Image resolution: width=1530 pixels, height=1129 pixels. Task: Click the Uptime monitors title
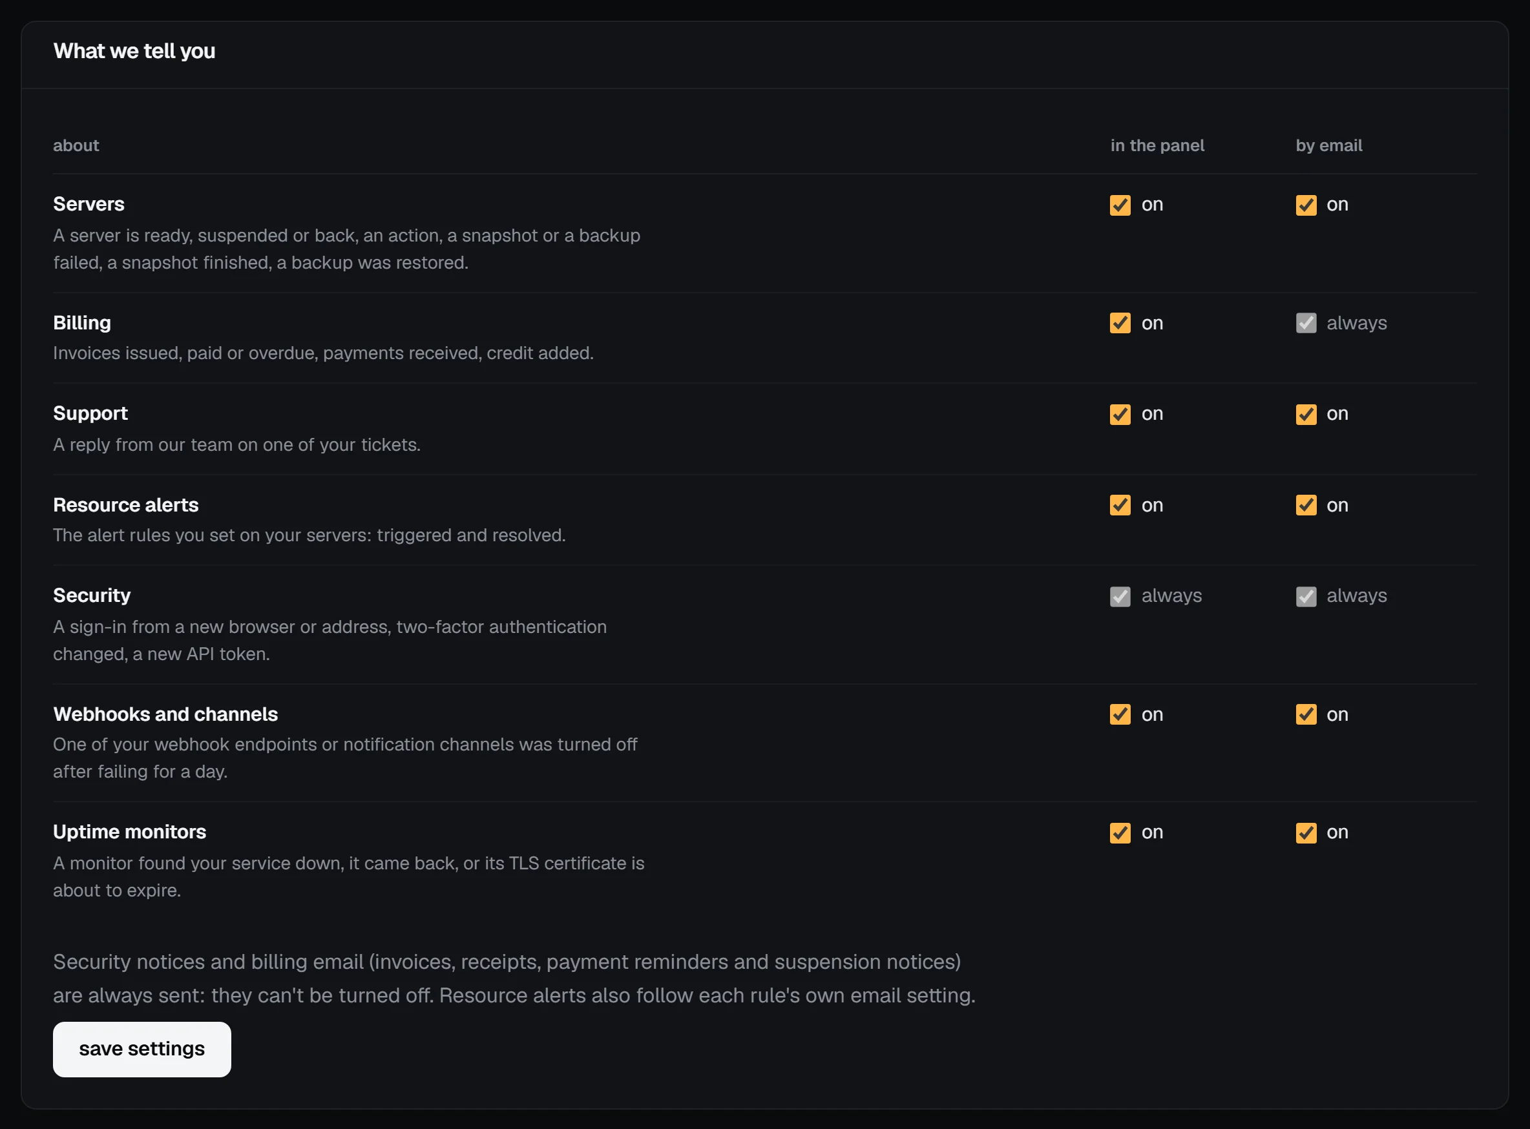click(130, 832)
